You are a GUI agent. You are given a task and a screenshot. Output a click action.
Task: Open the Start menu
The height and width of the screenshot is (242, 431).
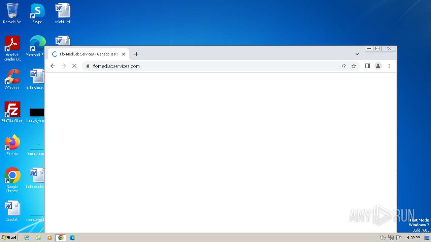[x=9, y=237]
